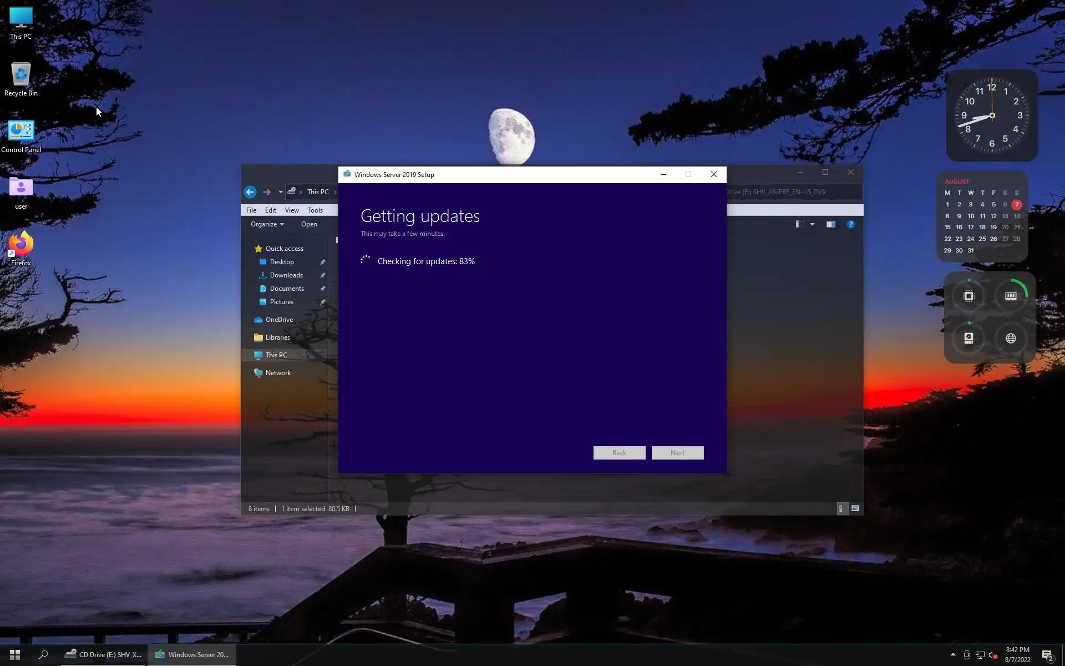Switch to details view in status bar
The image size is (1065, 666).
point(841,508)
